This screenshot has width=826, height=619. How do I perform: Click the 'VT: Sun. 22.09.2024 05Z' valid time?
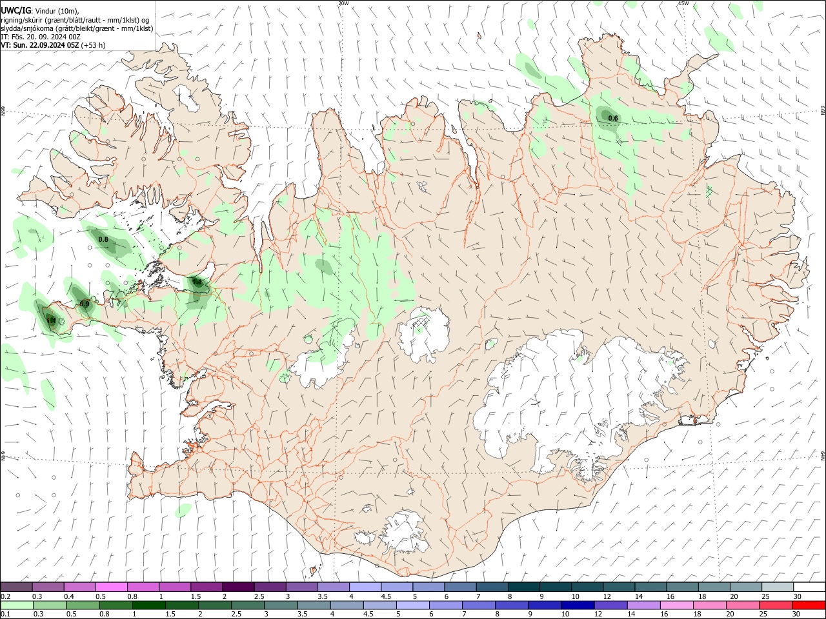pos(40,45)
